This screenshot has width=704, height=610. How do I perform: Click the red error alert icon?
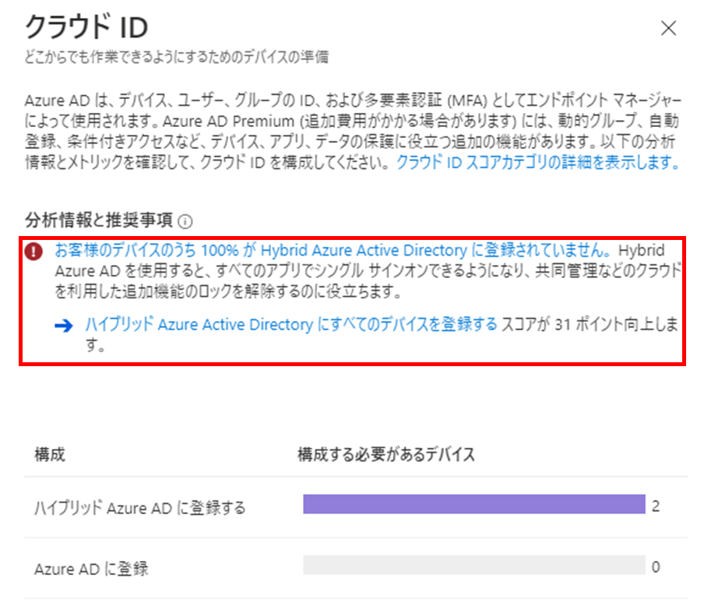coord(33,252)
